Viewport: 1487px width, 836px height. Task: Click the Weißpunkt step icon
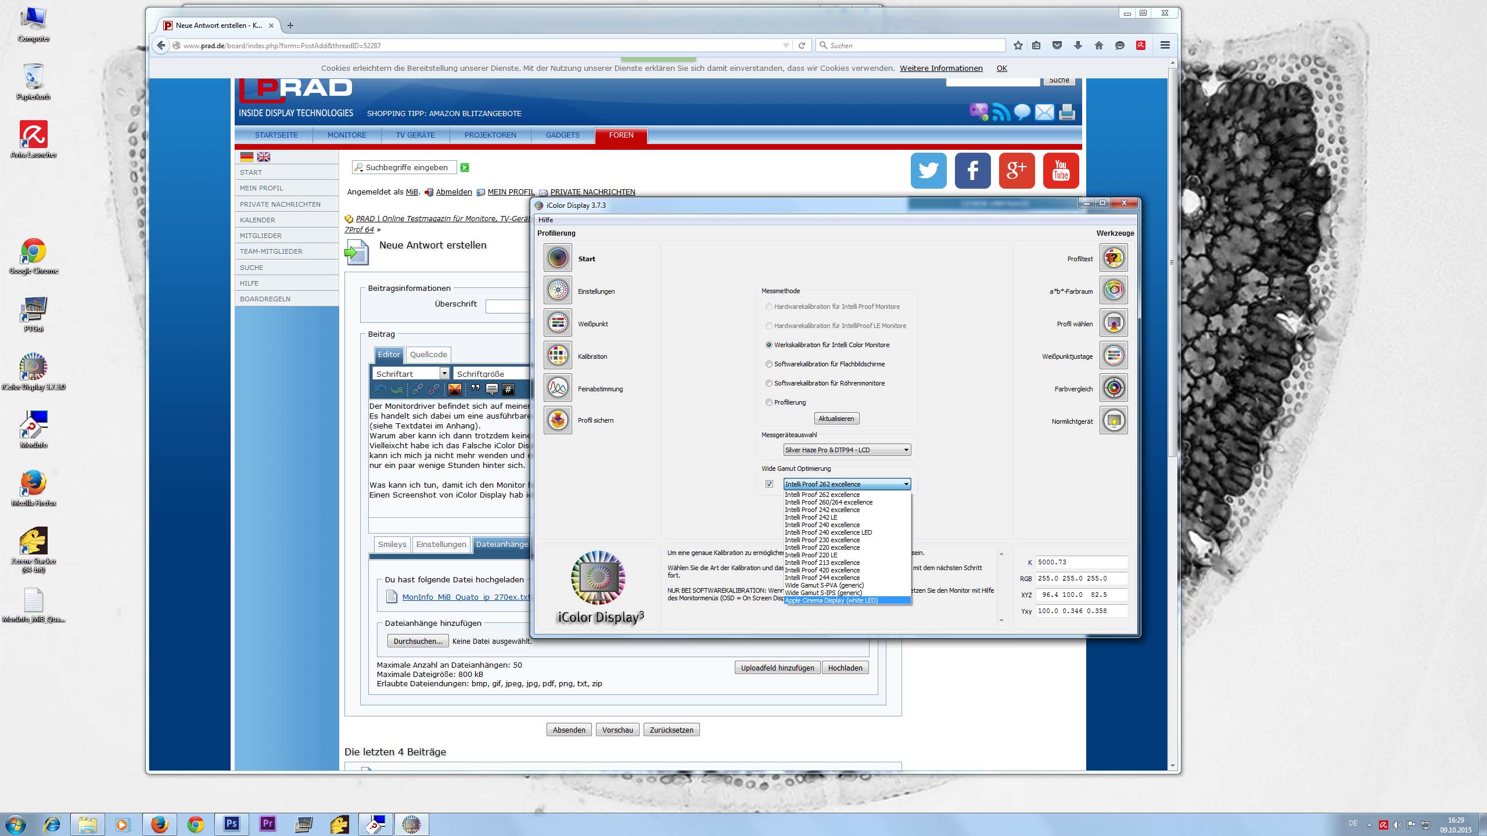pos(558,323)
